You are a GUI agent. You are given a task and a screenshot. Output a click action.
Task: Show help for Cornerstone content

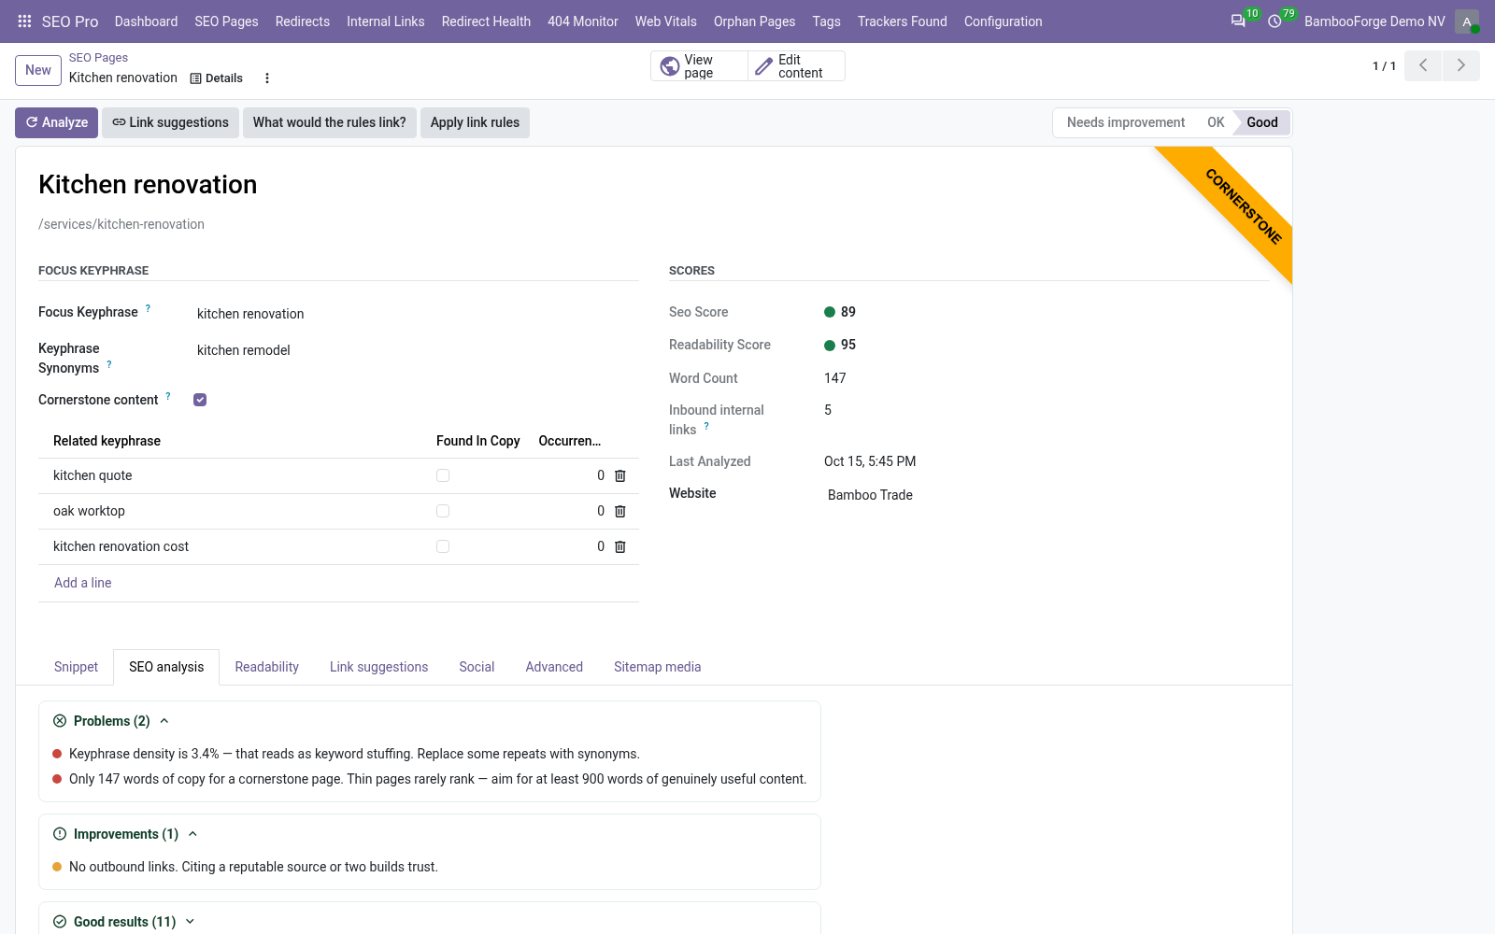point(168,396)
